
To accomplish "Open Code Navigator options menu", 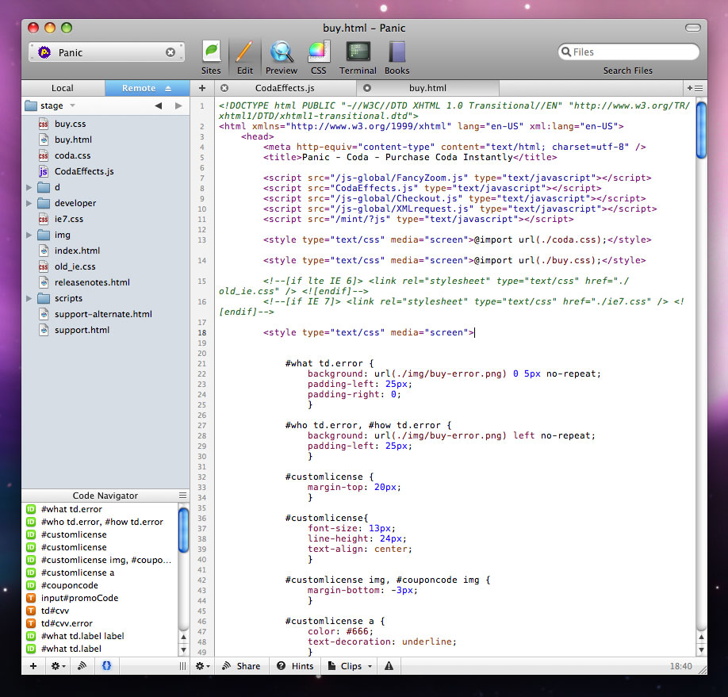I will pos(183,495).
